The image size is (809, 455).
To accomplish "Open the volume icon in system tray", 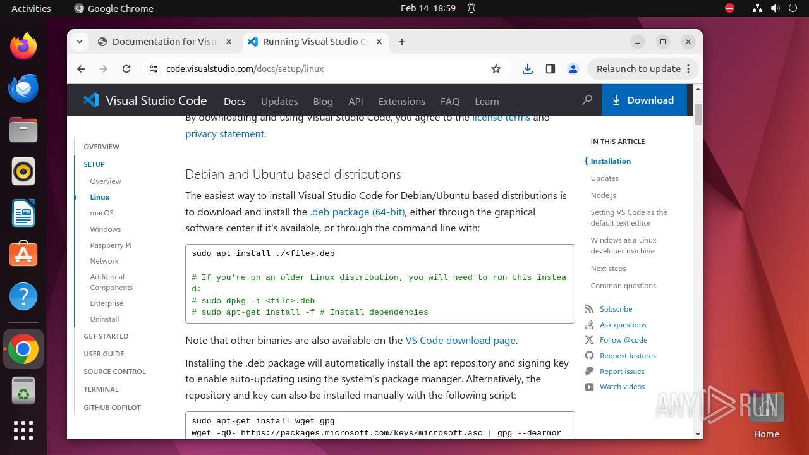I will 775,8.
